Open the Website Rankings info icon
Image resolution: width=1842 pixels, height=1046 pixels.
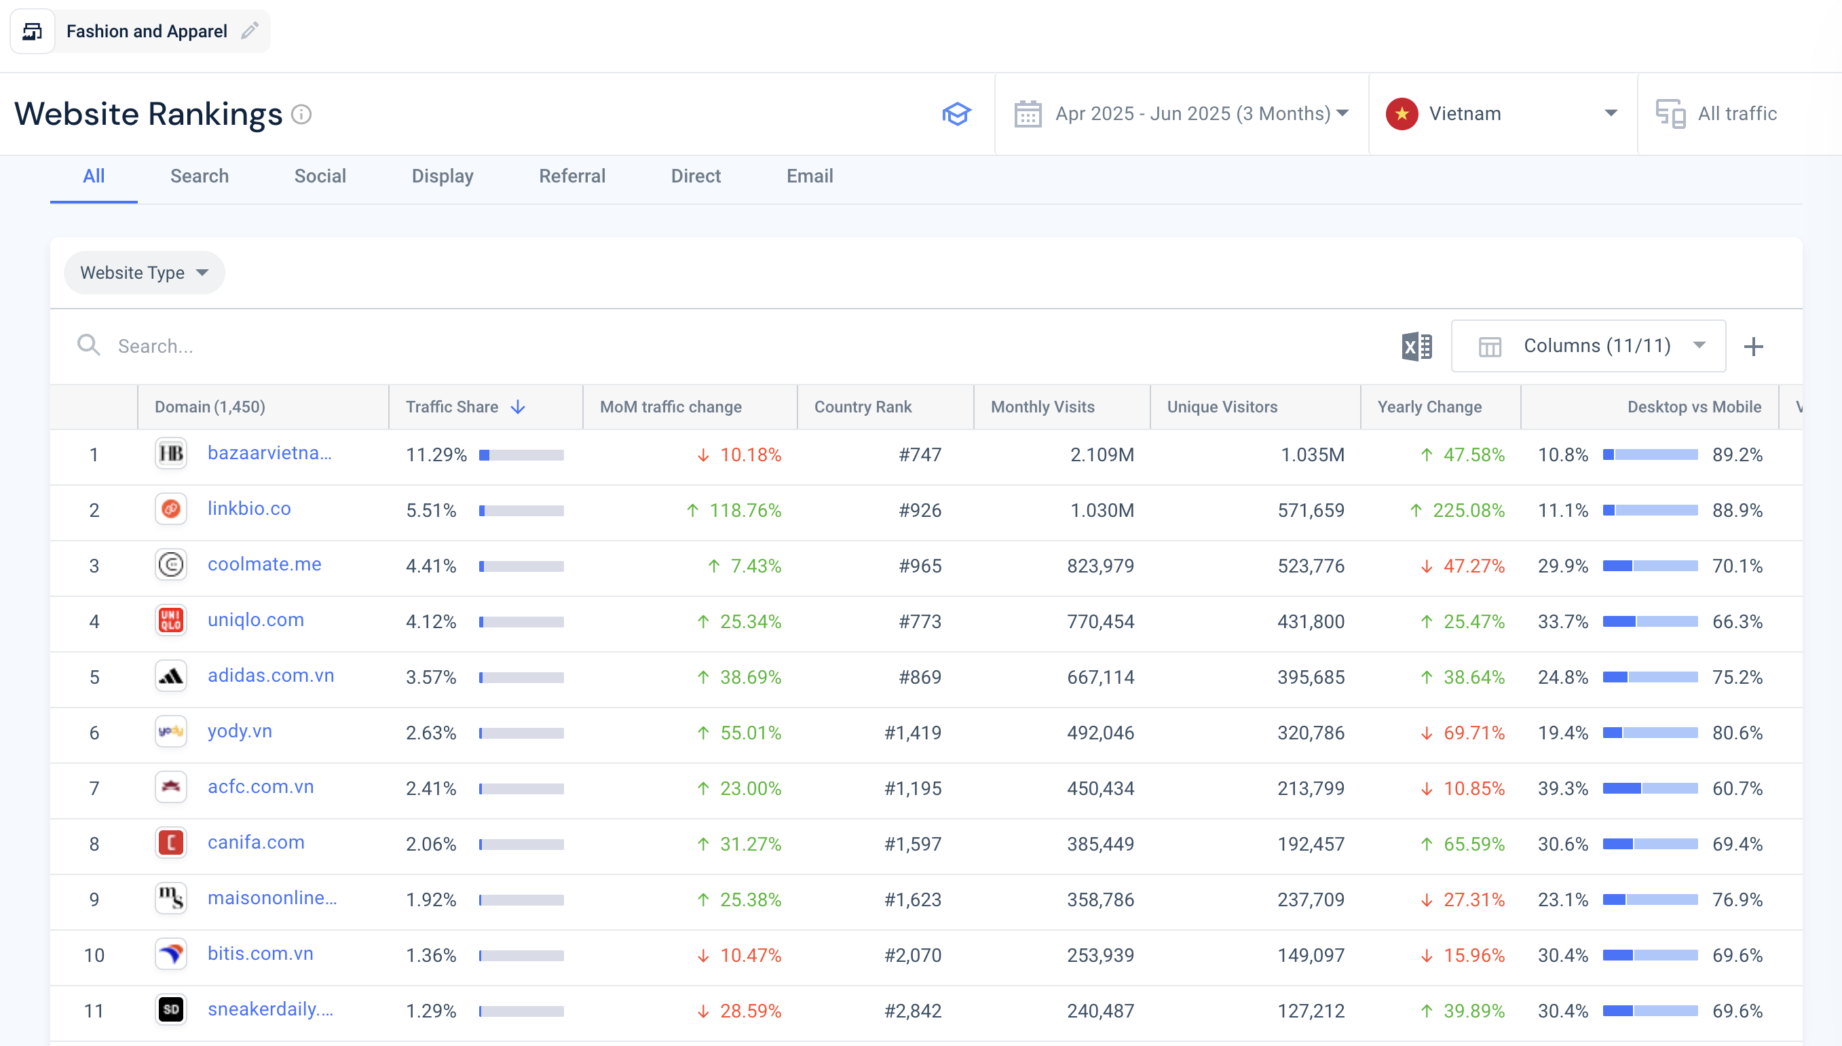pos(302,114)
